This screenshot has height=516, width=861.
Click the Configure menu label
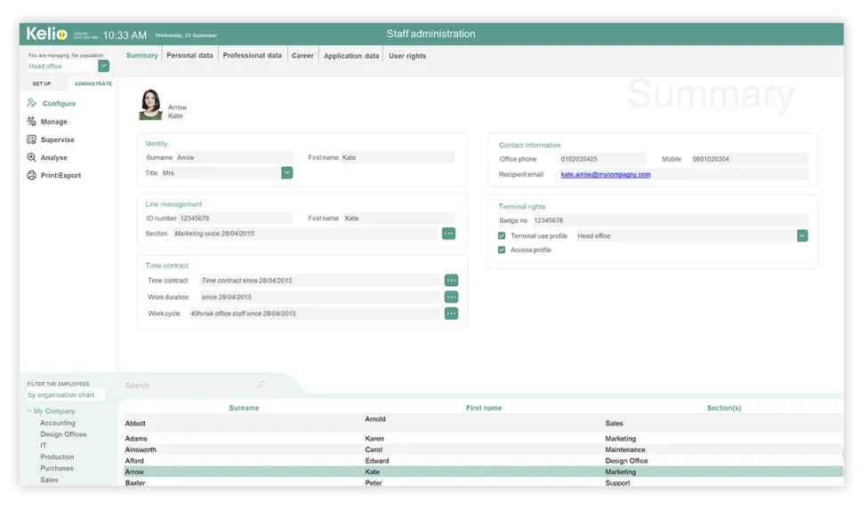pos(60,104)
